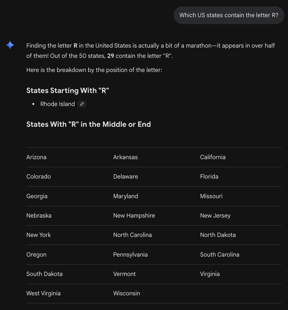Select the Missouri cell
This screenshot has height=310, width=288.
point(211,196)
